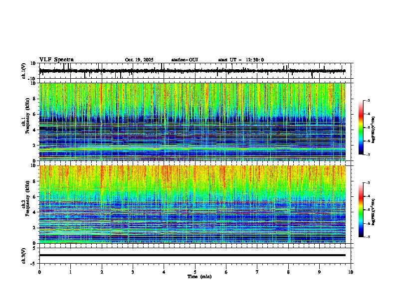Click the ch.1 spectrogram plot area

tap(193, 122)
